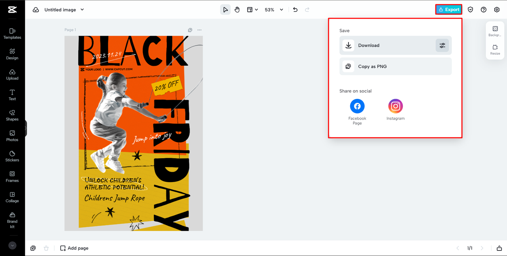
Task: Open the Frames panel
Action: tap(12, 177)
